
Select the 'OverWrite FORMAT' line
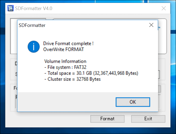[x=64, y=49]
